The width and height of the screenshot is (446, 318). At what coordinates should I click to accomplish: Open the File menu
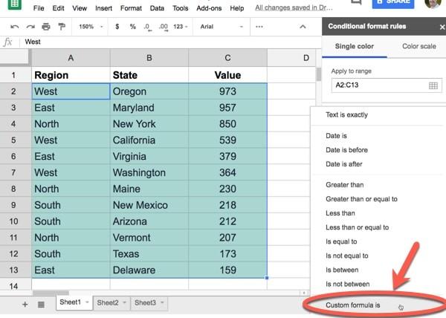click(39, 8)
